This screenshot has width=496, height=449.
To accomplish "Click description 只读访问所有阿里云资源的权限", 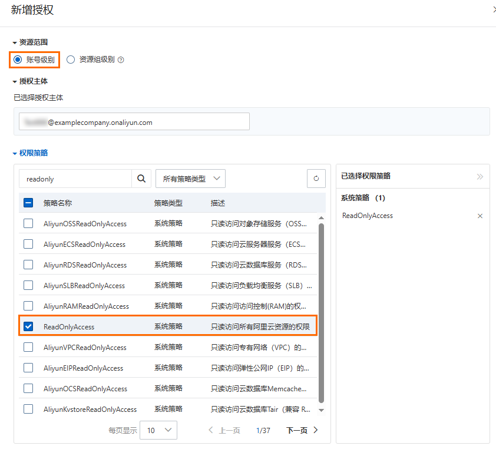I will click(x=260, y=326).
